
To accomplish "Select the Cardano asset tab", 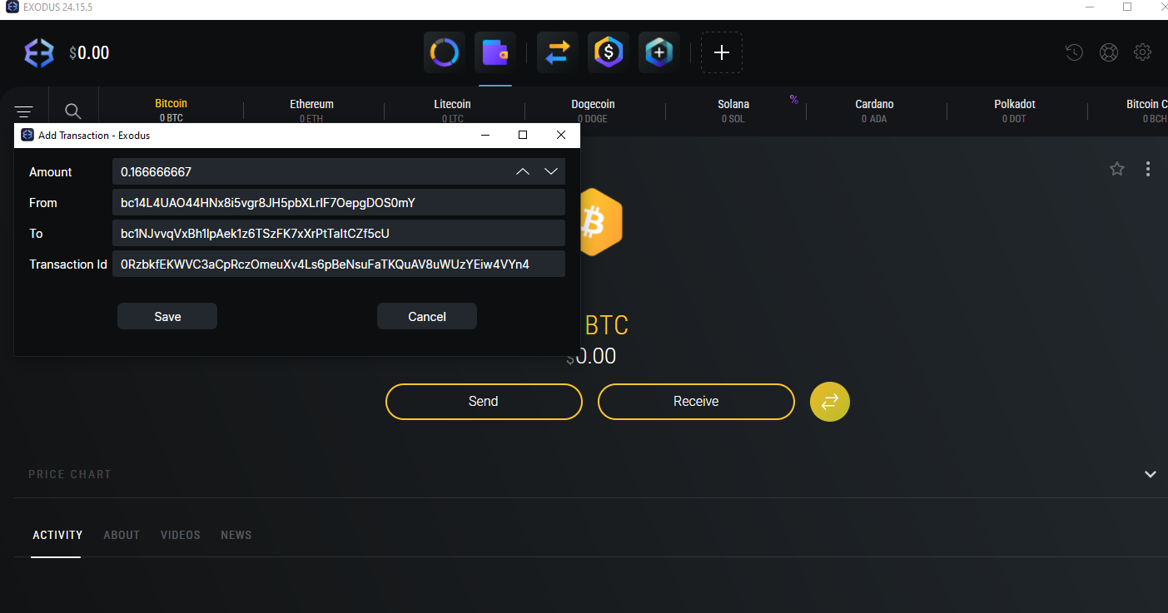I will pyautogui.click(x=874, y=111).
